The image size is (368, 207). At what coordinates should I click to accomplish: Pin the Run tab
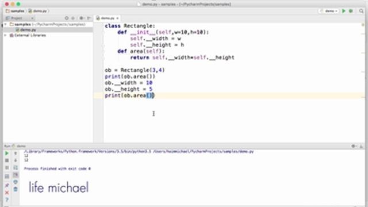(7, 185)
